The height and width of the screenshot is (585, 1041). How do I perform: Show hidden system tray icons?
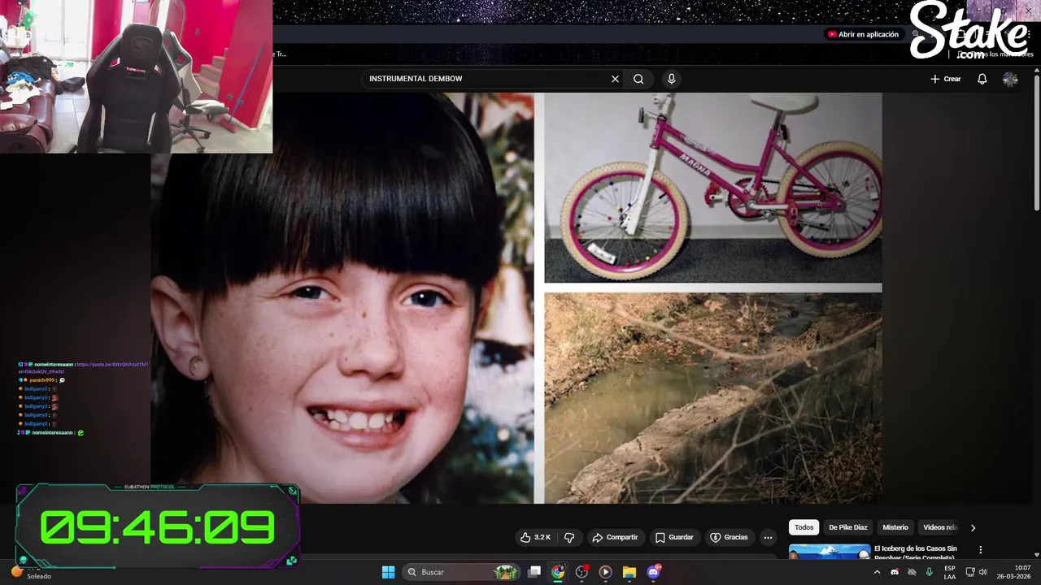tap(877, 572)
